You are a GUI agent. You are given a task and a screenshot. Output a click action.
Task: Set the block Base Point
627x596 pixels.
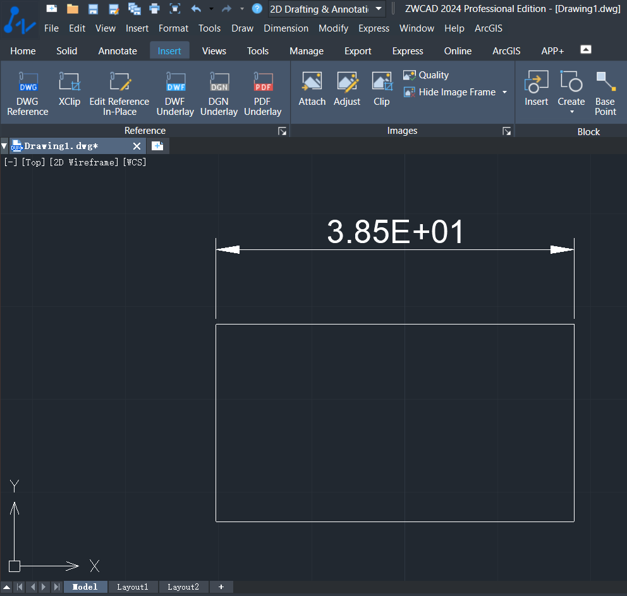[606, 94]
